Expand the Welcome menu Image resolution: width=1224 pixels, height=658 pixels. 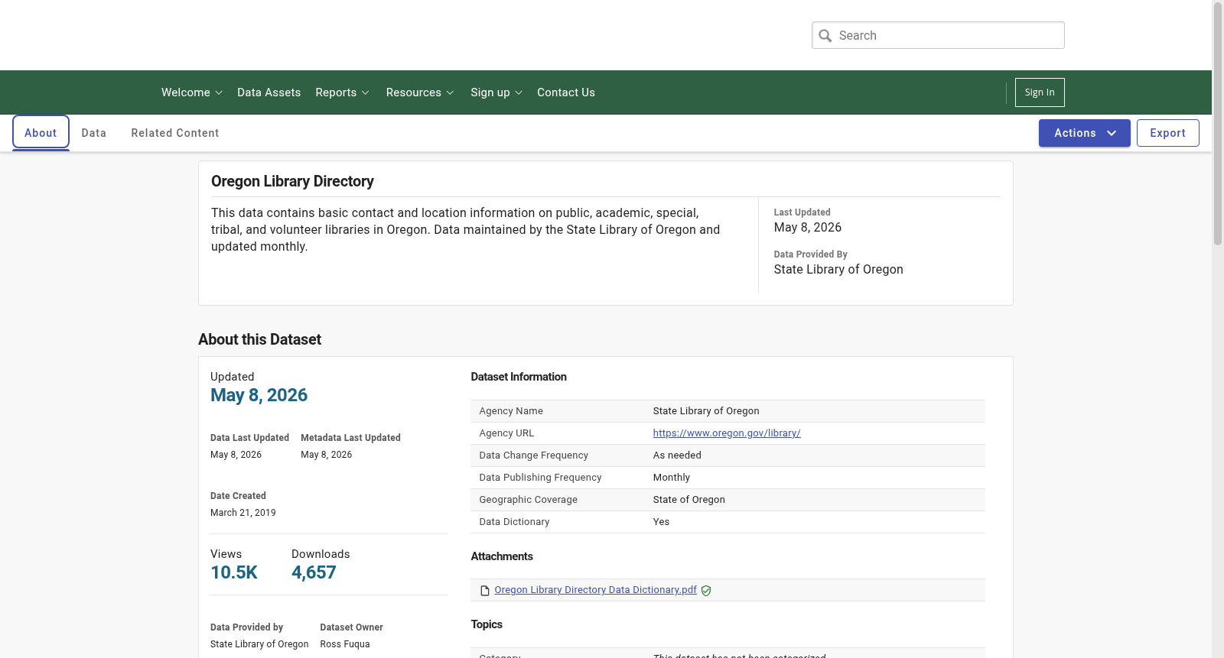click(x=192, y=92)
